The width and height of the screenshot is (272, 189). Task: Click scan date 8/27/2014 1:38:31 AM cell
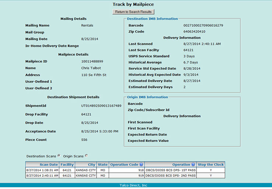pyautogui.click(x=42, y=170)
